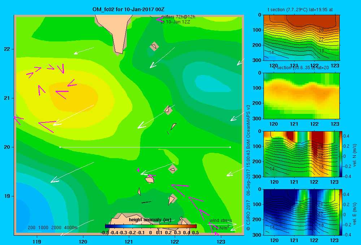361x245 pixels.
Task: Click contour label 18 in the vel. E section
Action: point(321,225)
